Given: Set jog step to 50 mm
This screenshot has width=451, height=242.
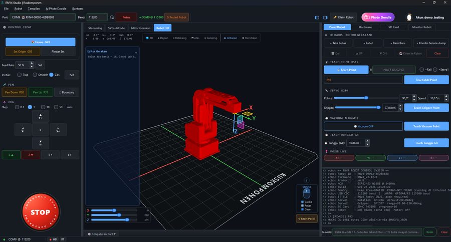Looking at the screenshot, I should pos(56,107).
